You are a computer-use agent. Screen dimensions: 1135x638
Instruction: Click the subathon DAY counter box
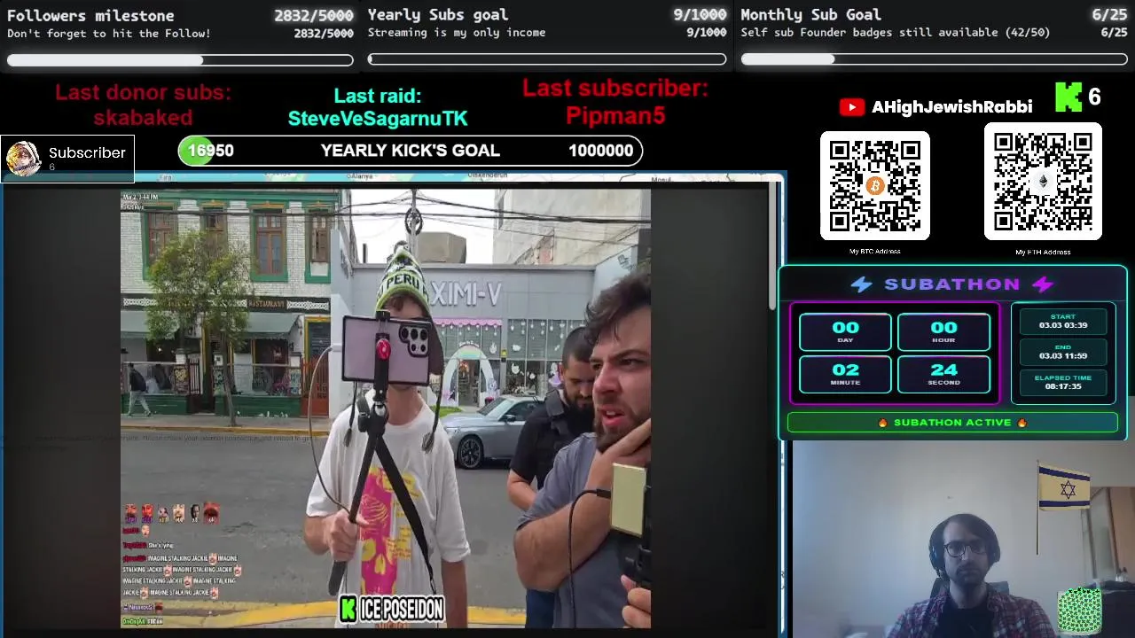point(845,332)
